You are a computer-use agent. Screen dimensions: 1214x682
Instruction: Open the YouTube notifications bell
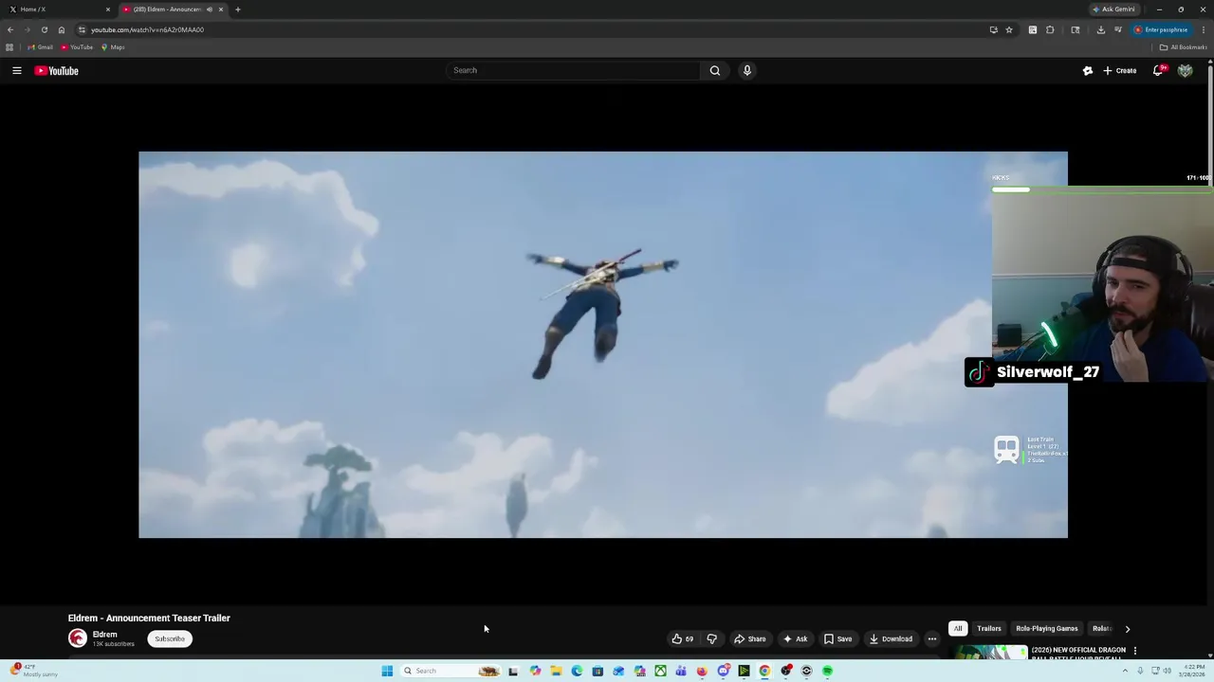point(1158,70)
